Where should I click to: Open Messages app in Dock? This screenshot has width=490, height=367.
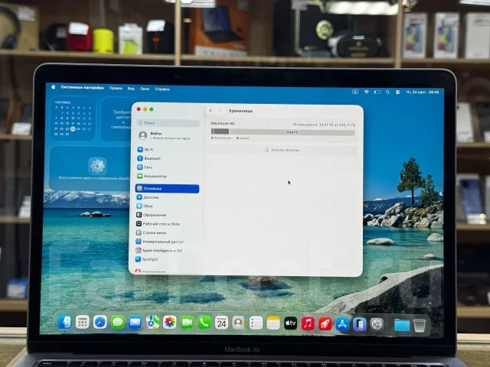117,323
